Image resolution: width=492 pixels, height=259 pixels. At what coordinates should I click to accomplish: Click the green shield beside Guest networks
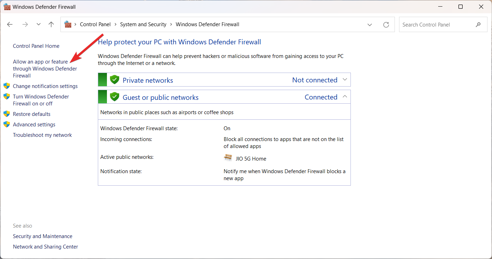click(115, 97)
